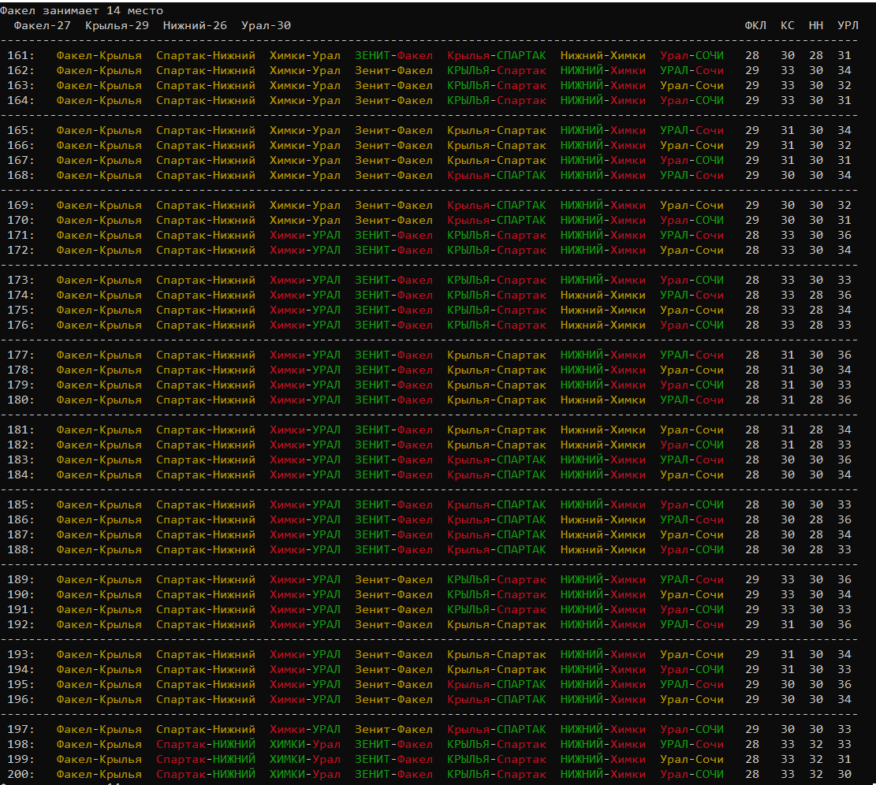This screenshot has width=876, height=785.
Task: Click 'УРАЛ-Сочи' in row 162
Action: pyautogui.click(x=691, y=71)
